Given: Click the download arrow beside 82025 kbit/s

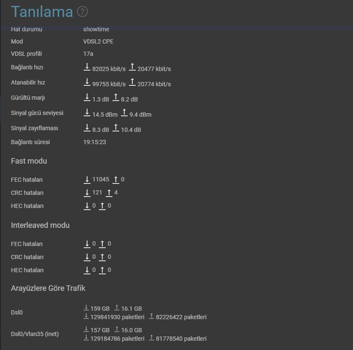Looking at the screenshot, I should 87,67.
